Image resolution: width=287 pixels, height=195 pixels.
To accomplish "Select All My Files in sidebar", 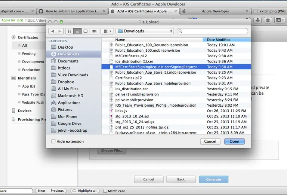I will (73, 89).
